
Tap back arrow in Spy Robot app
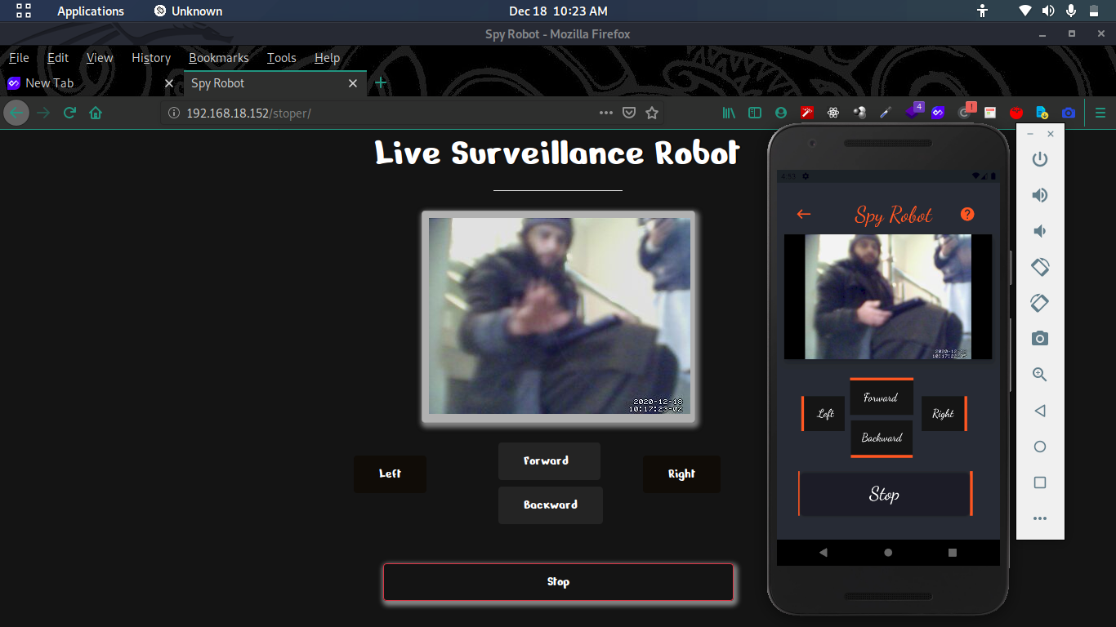pos(804,214)
